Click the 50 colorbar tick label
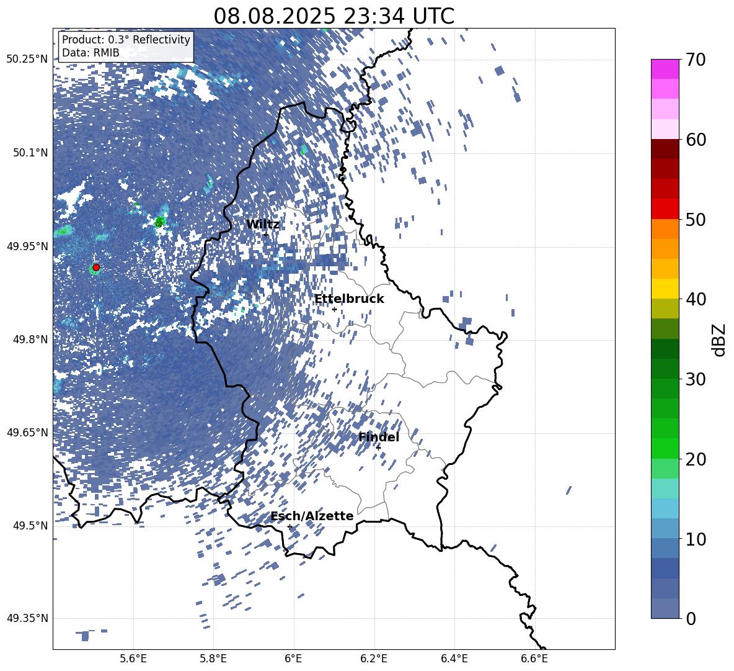734x671 pixels. (696, 219)
